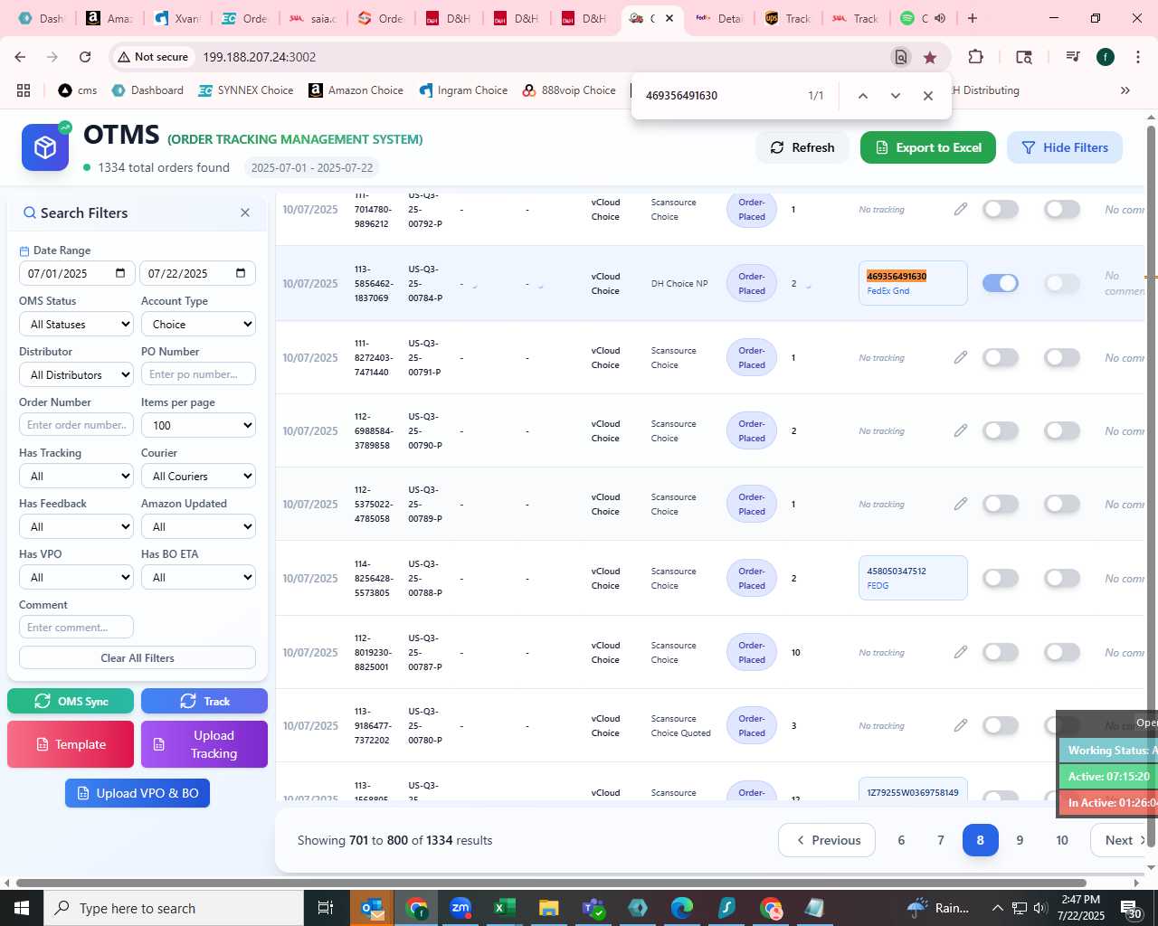Open the Amazon Choice bookmark

(x=356, y=90)
